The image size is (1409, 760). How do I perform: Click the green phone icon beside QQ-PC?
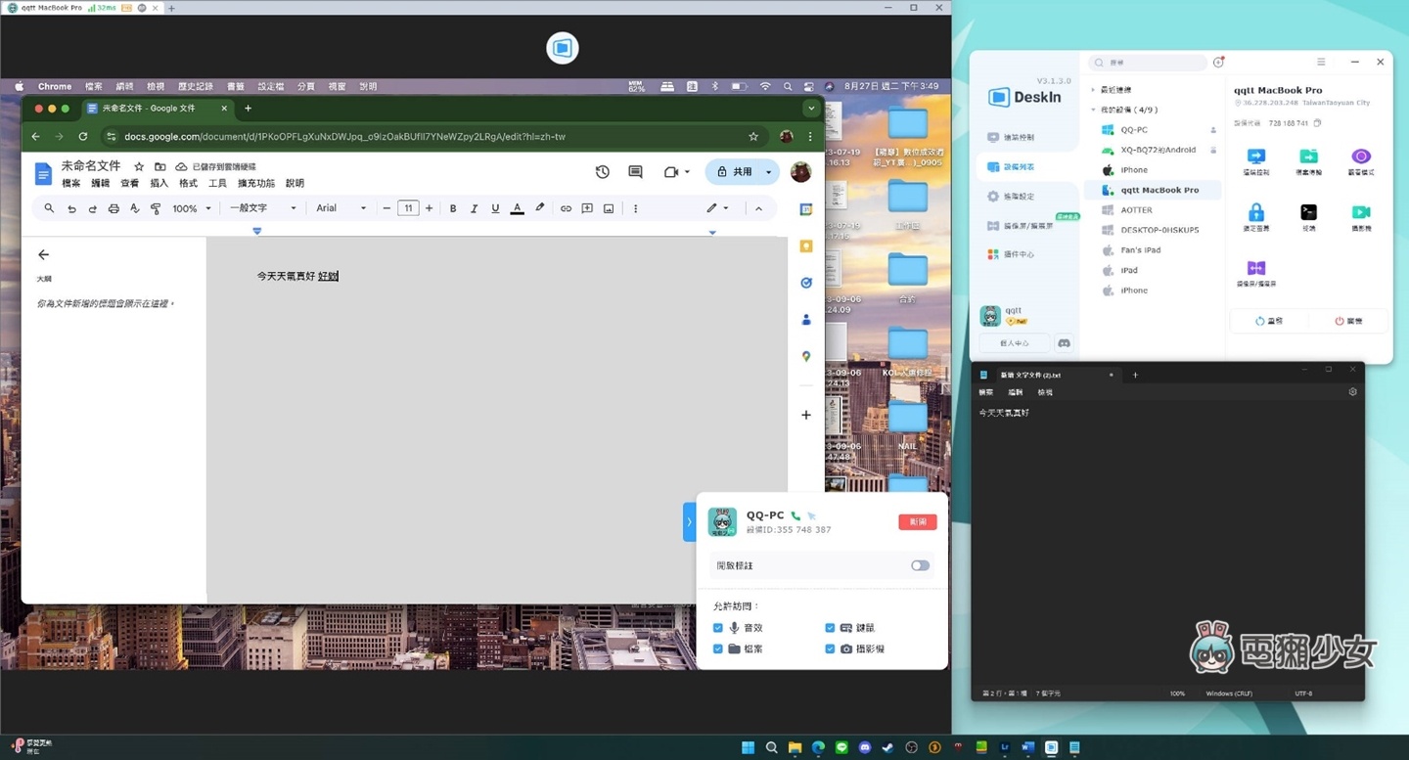[x=795, y=515]
